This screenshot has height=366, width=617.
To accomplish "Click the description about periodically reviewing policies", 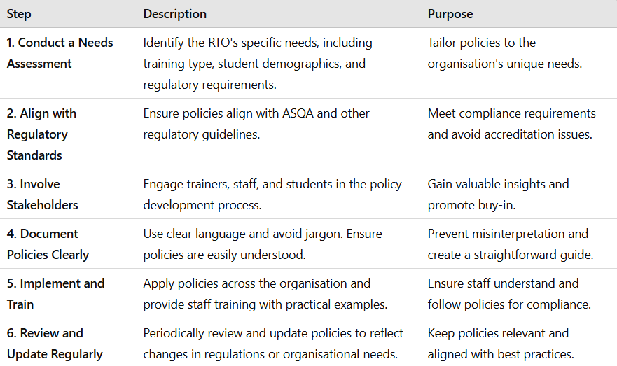I will (x=273, y=344).
